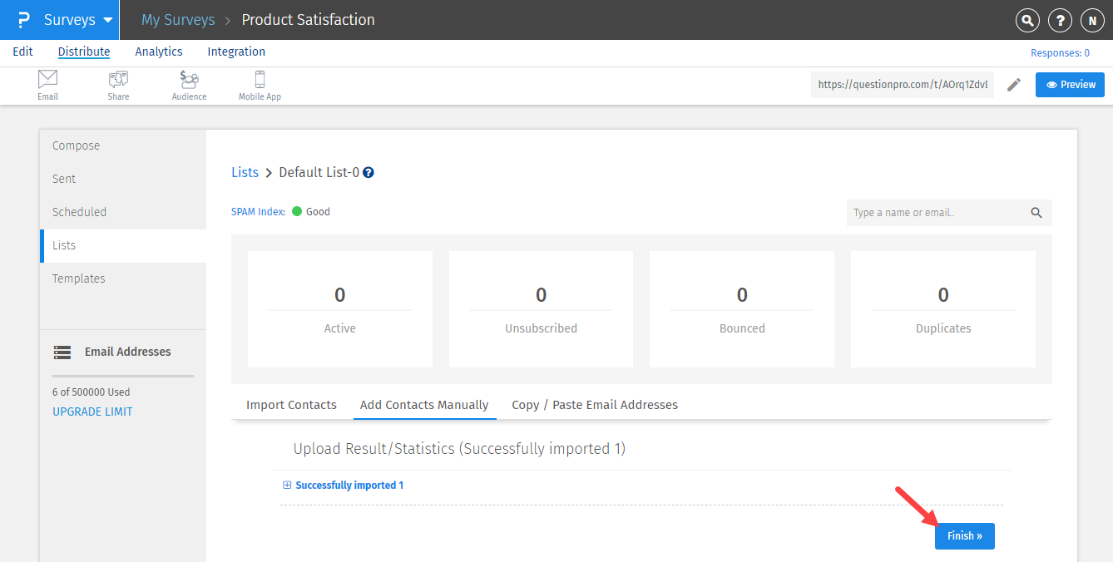Open the Import Contacts tab
Viewport: 1113px width, 562px height.
(291, 405)
